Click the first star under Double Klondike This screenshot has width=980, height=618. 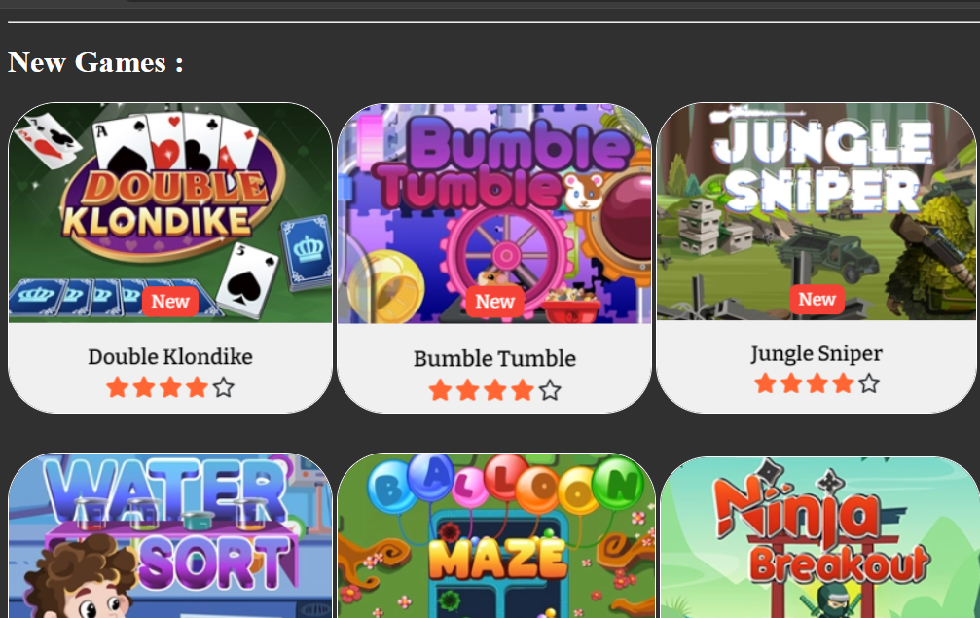click(x=117, y=387)
